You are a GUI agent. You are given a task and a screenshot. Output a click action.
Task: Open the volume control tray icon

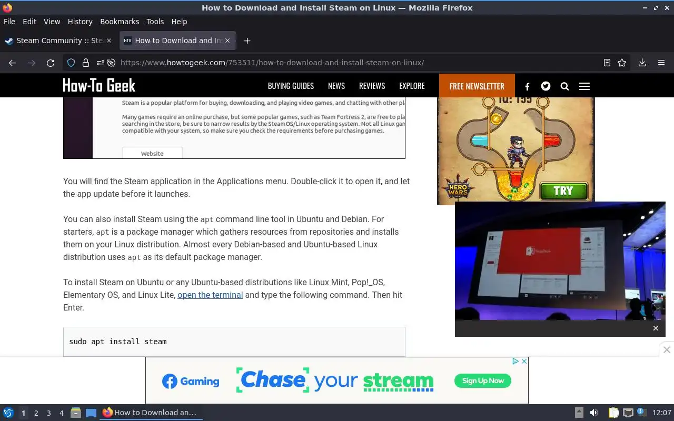[x=594, y=413]
